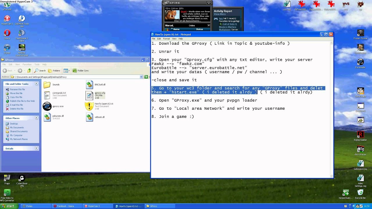Select BNCSutil.dll file in GProxy window
The image size is (372, 209).
coord(96,84)
